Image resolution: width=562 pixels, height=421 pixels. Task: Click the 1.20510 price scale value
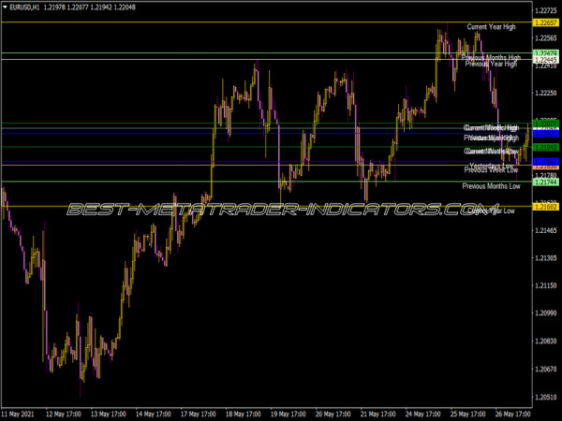point(544,397)
